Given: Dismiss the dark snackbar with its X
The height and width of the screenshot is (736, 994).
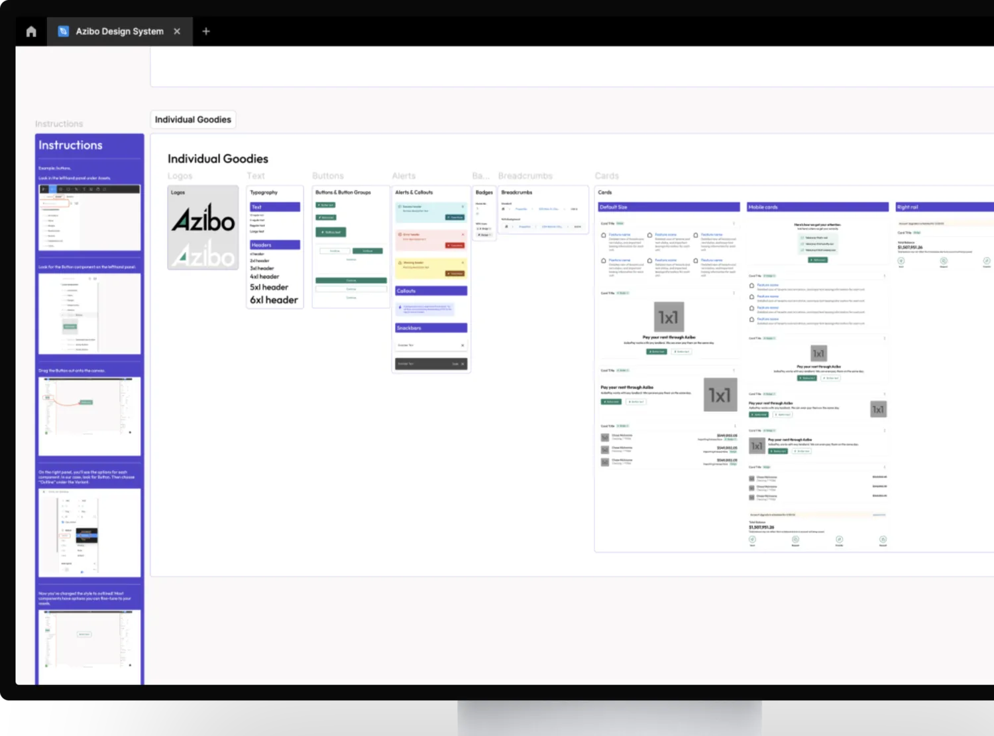Looking at the screenshot, I should (463, 364).
